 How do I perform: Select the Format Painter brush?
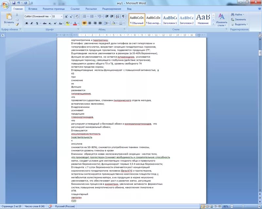point(17,24)
